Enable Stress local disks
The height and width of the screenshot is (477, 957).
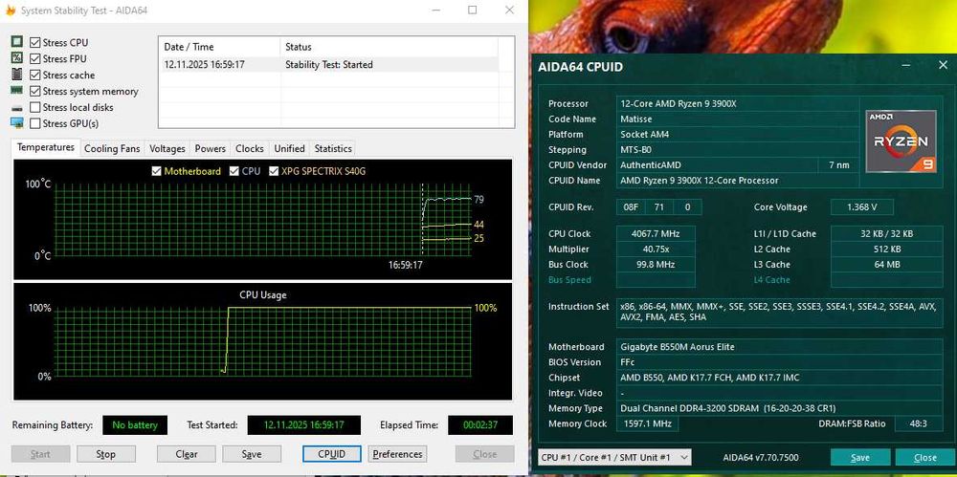(x=34, y=107)
